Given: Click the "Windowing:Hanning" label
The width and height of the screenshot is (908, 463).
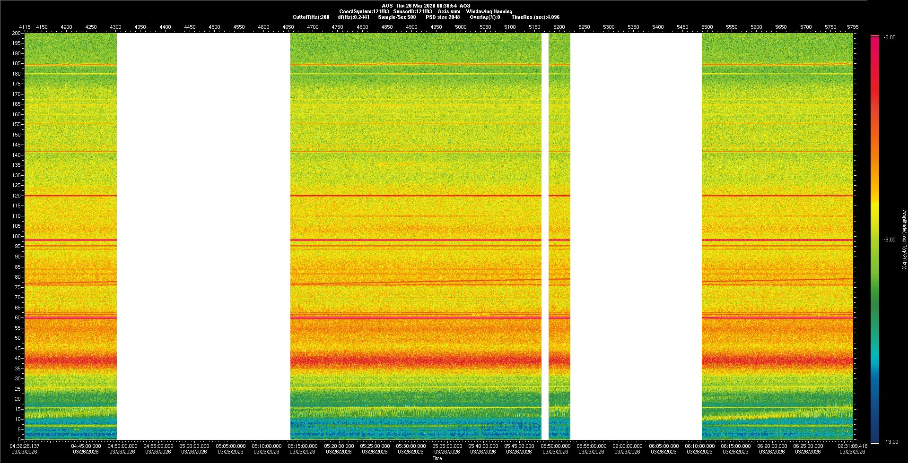Looking at the screenshot, I should click(x=489, y=11).
